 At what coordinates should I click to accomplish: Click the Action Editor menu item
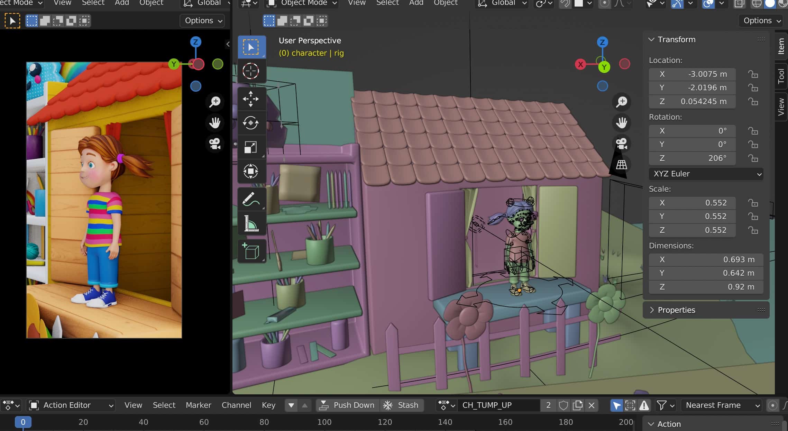[71, 404]
